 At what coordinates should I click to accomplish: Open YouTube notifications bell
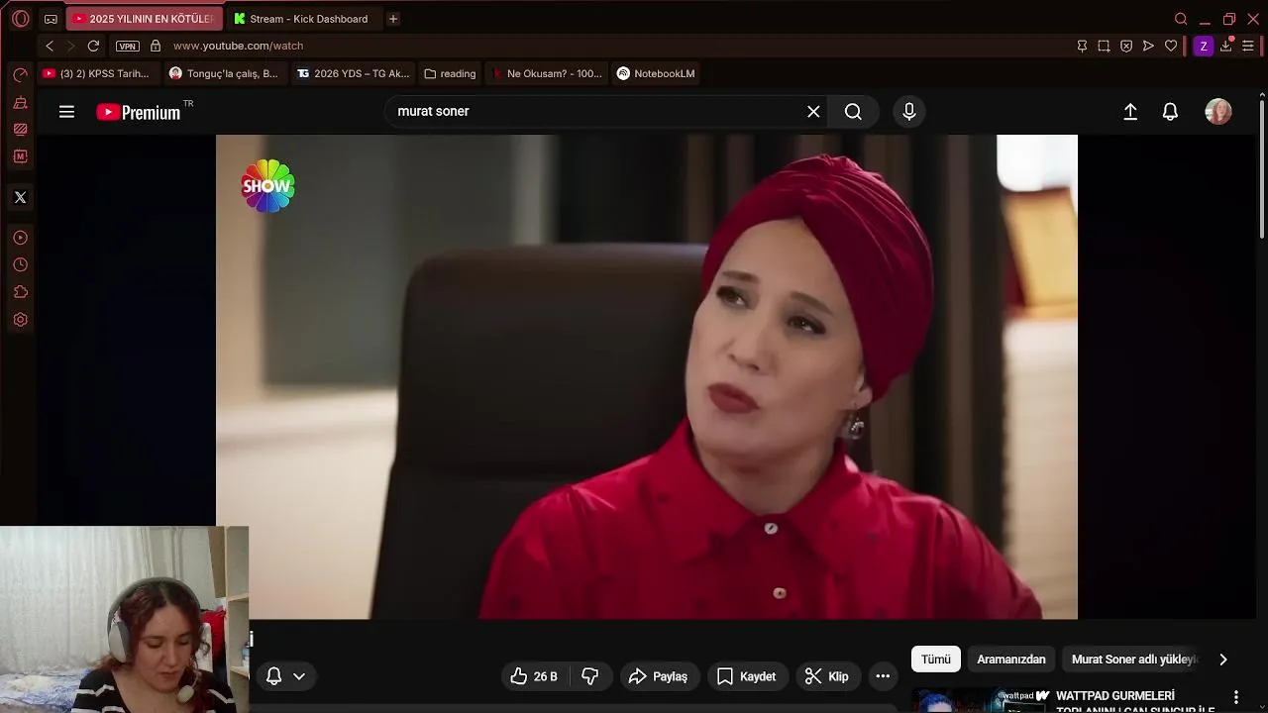pyautogui.click(x=1170, y=112)
